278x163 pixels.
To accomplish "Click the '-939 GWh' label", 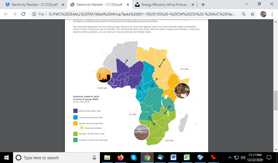I will click(169, 140).
